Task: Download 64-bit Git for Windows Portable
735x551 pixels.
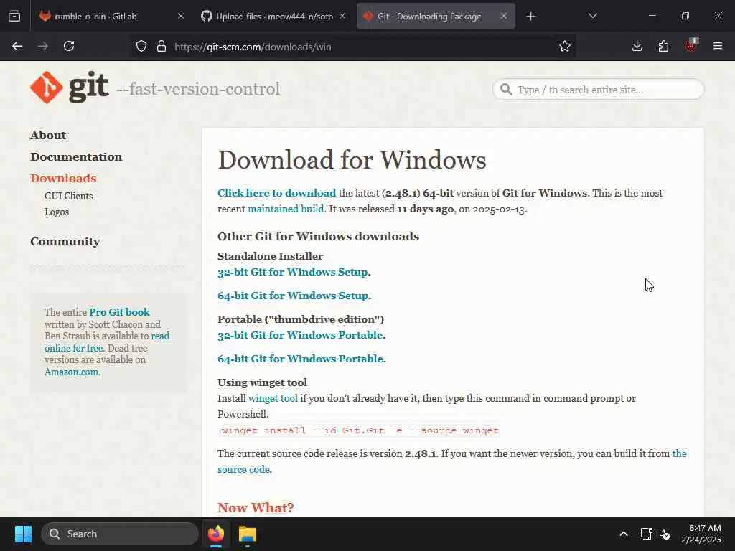Action: [x=301, y=359]
